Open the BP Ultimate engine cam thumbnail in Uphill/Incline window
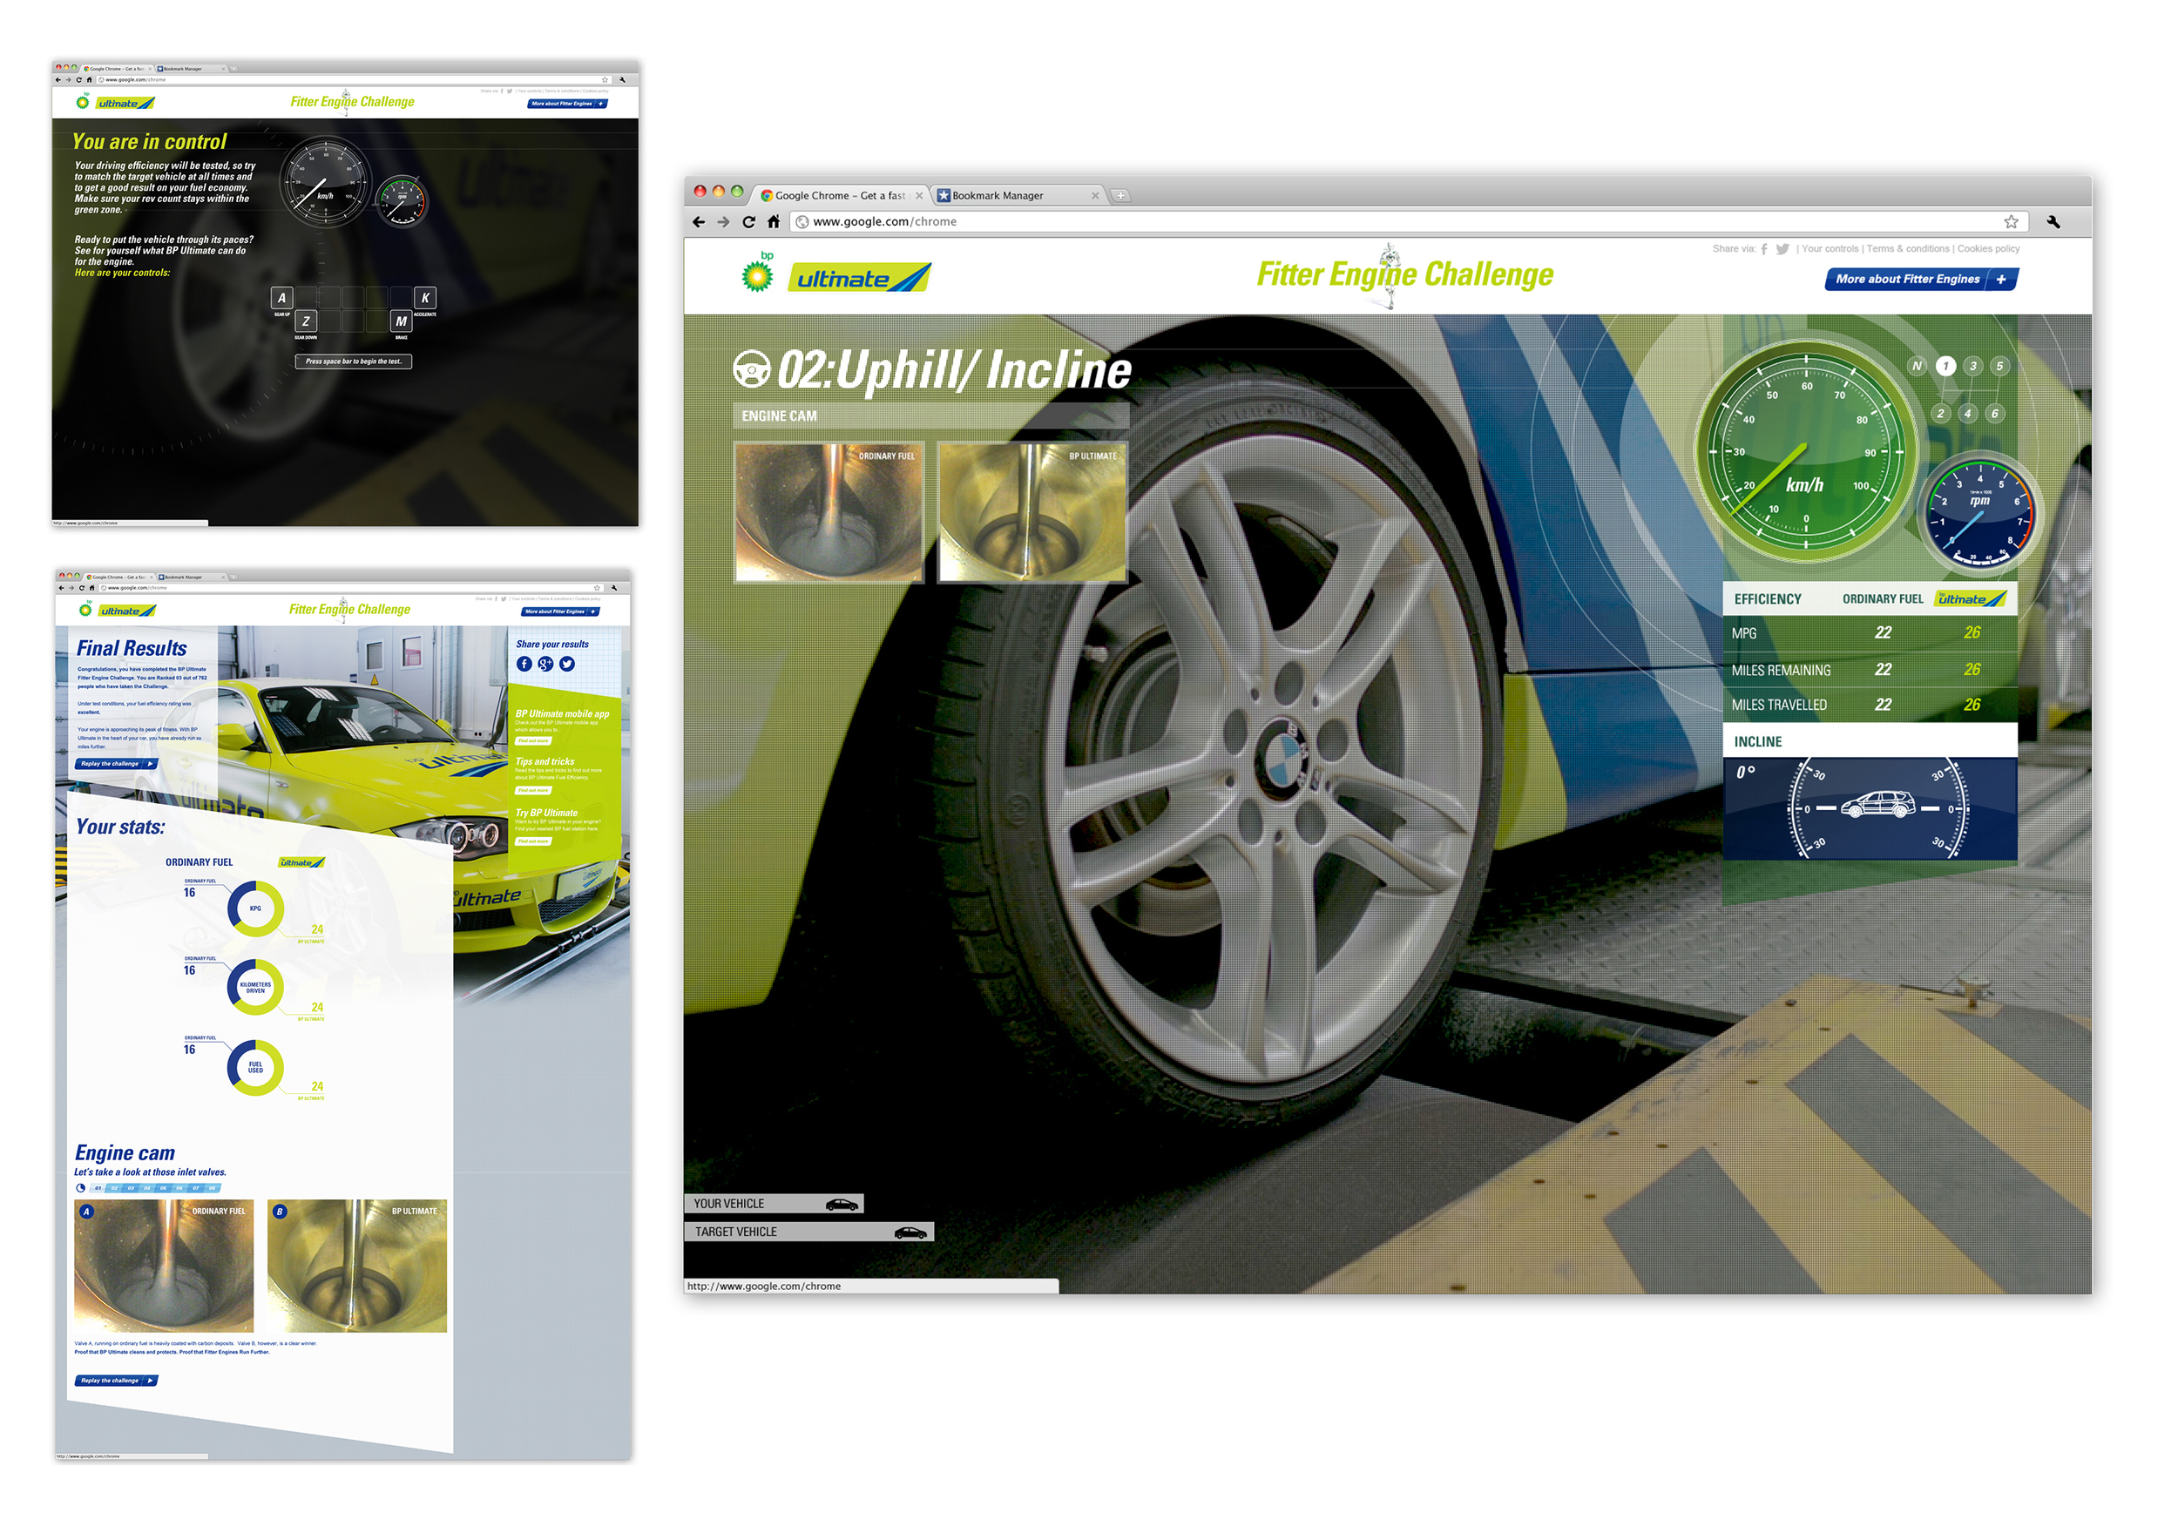Screen dimensions: 2178x1540 coord(1032,512)
